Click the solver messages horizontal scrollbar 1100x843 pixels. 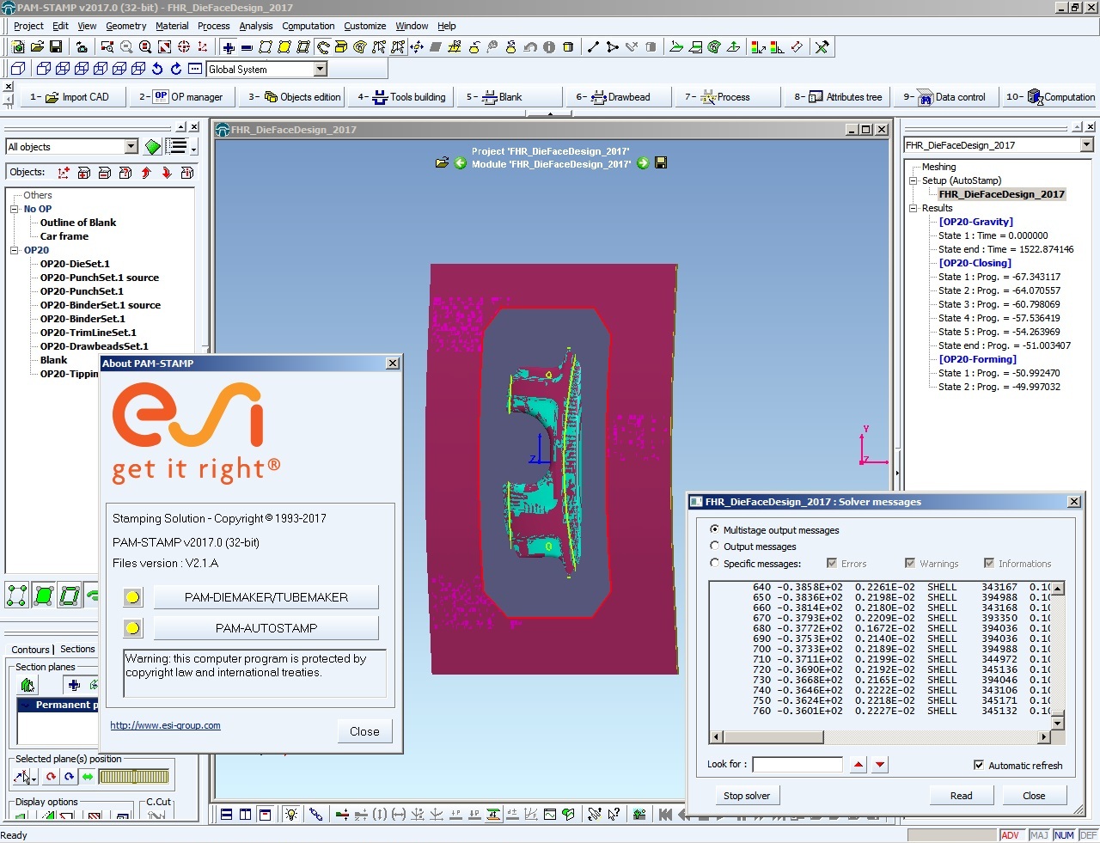point(882,736)
